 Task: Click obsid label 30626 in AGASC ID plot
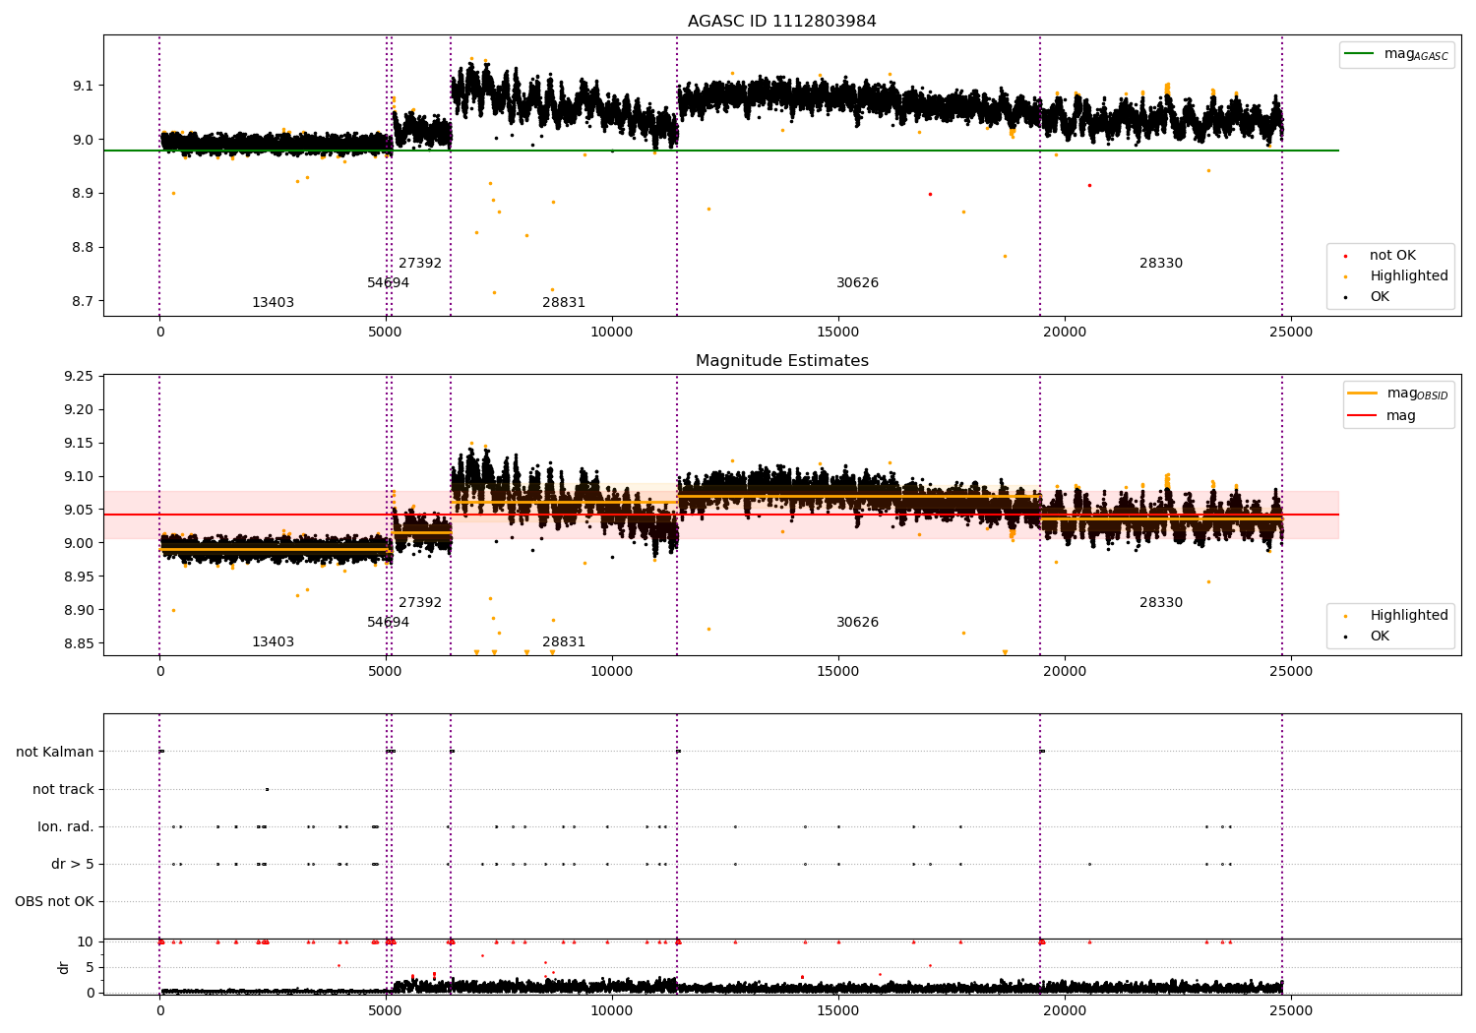[857, 283]
